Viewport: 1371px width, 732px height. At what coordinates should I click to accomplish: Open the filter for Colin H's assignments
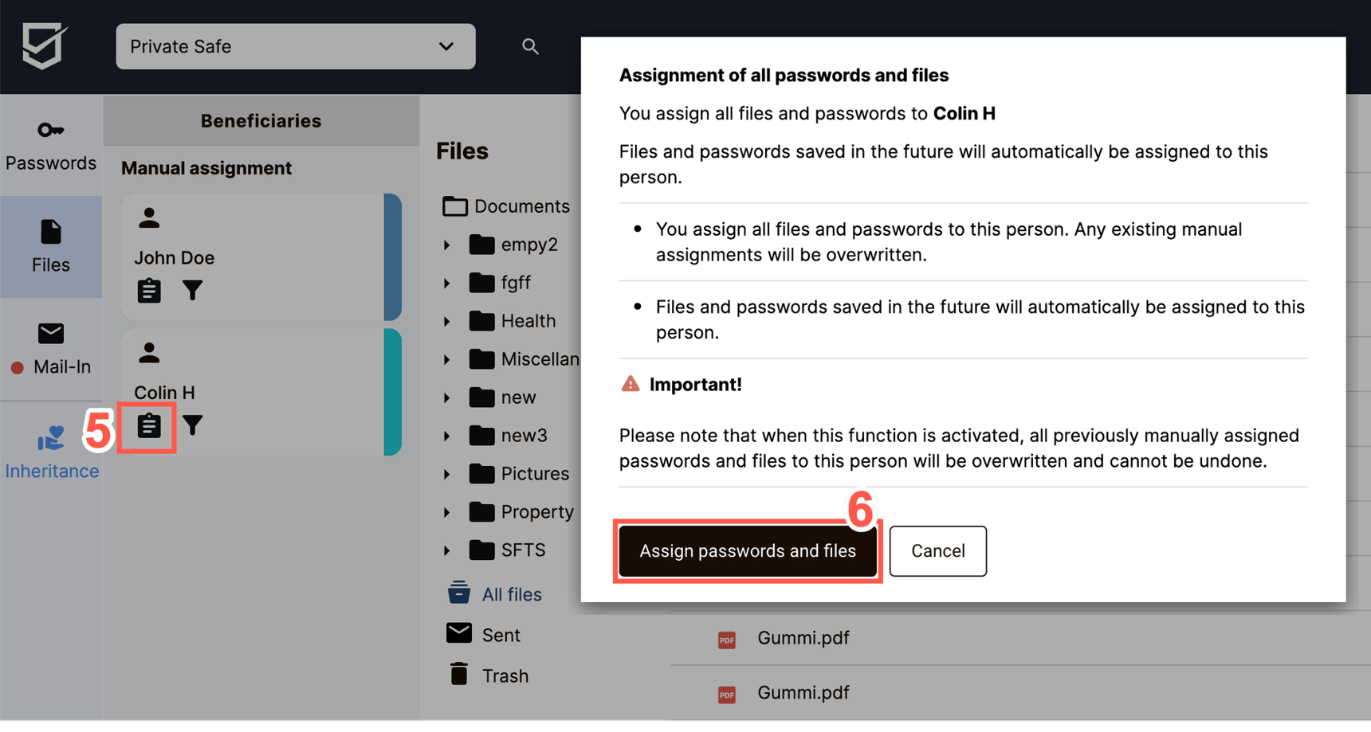(x=193, y=426)
